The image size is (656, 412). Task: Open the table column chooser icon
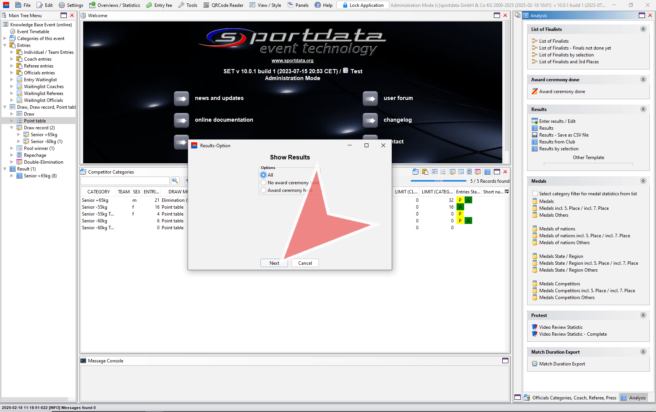(506, 192)
